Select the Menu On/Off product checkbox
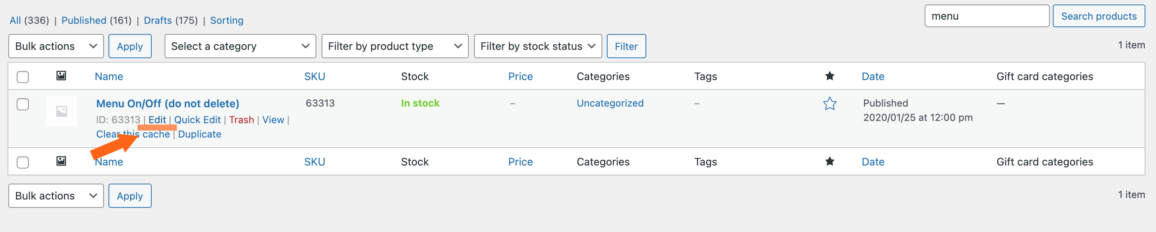 point(23,104)
